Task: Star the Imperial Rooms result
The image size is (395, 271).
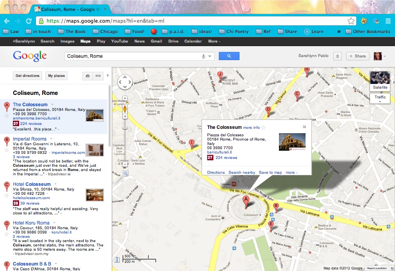Action: [x=7, y=150]
